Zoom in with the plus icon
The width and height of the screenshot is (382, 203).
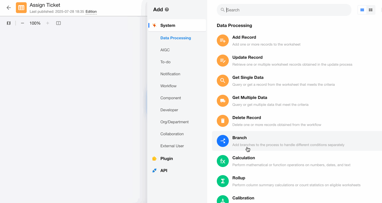click(48, 23)
